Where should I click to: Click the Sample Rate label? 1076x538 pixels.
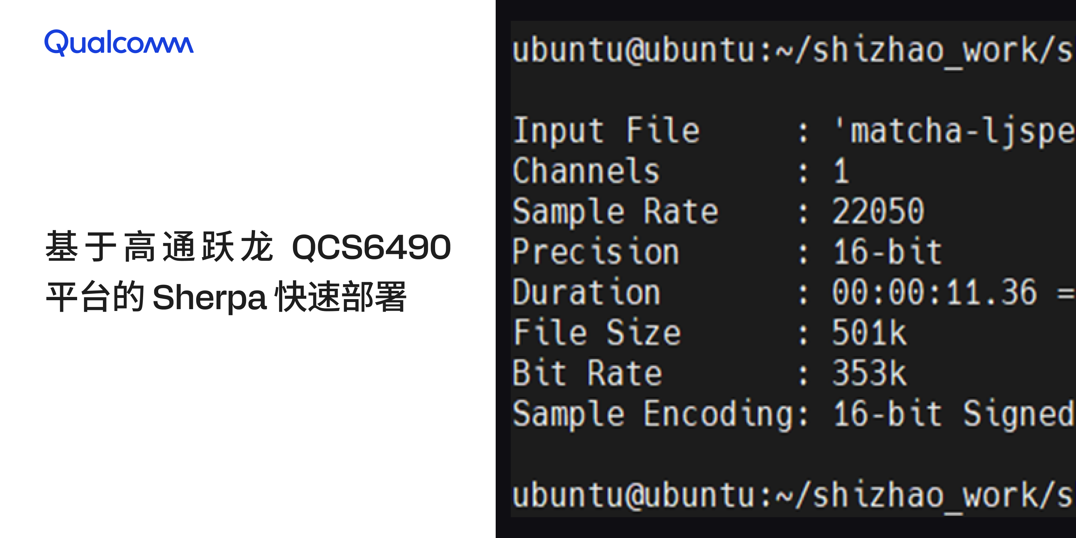[615, 211]
